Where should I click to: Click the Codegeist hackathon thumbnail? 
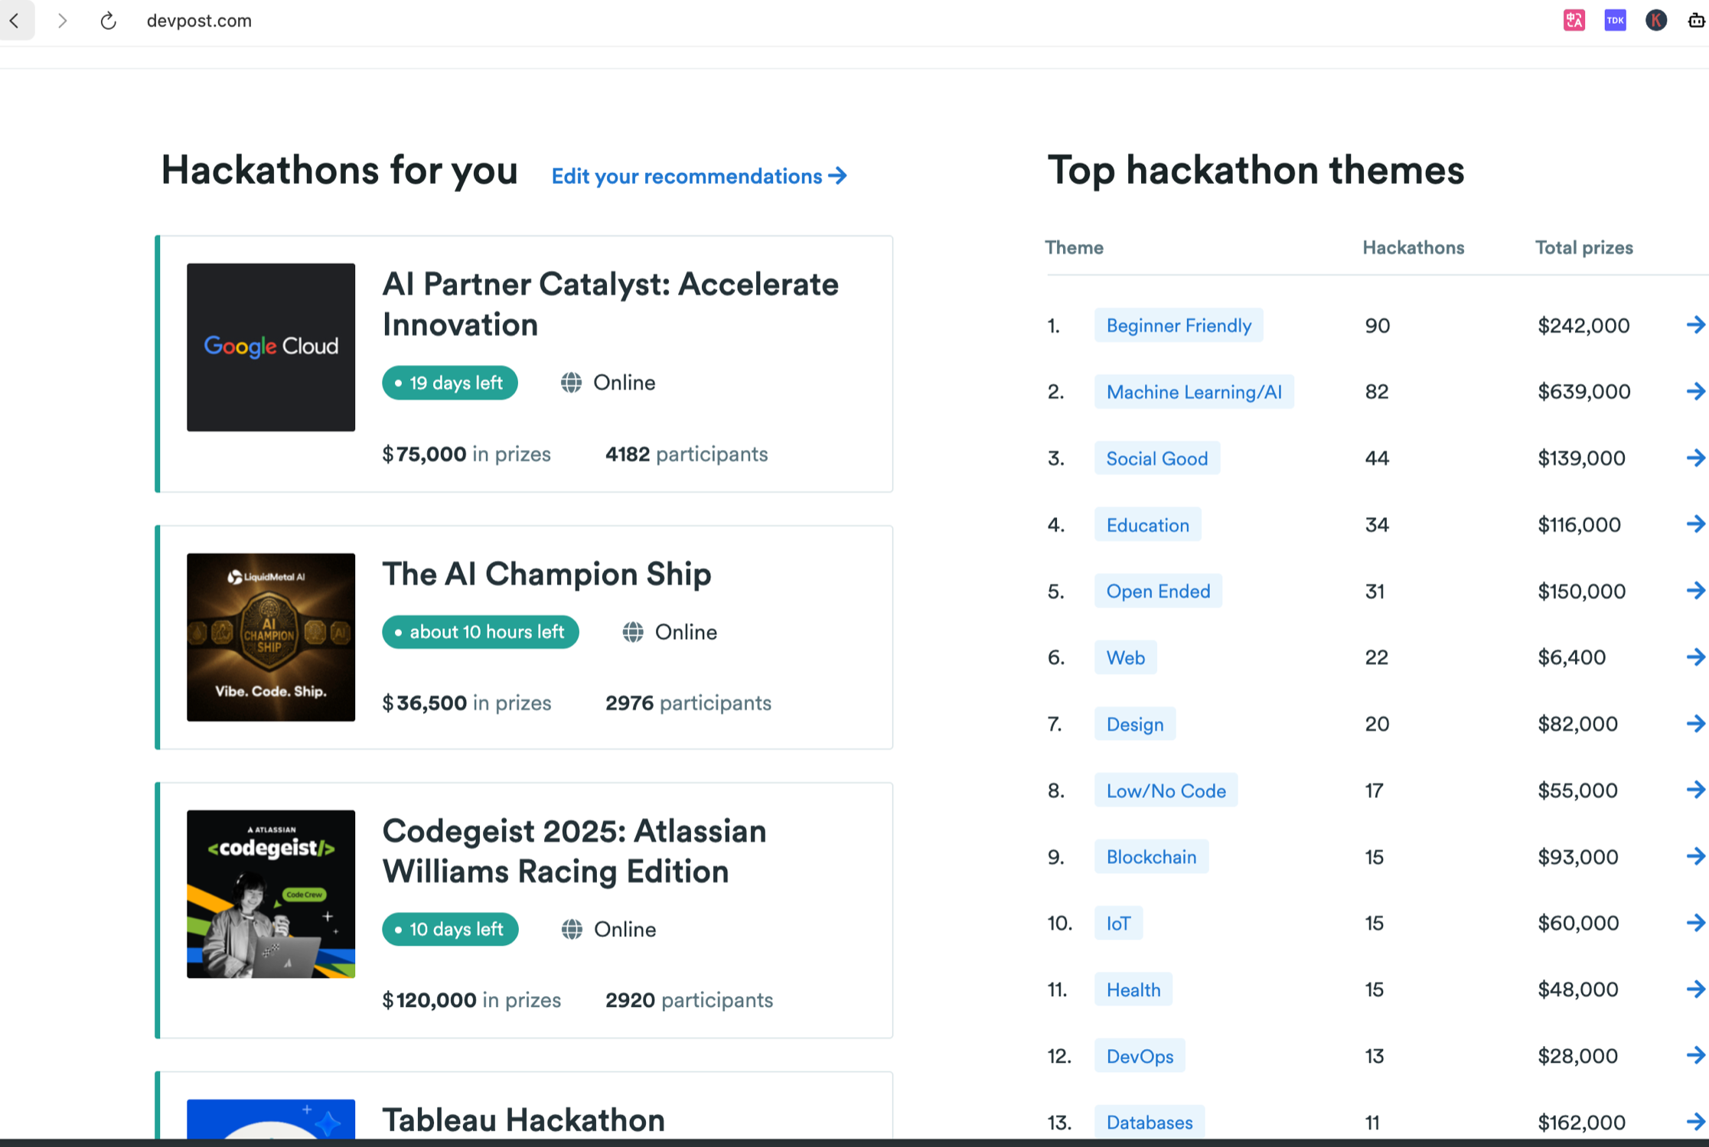coord(271,894)
